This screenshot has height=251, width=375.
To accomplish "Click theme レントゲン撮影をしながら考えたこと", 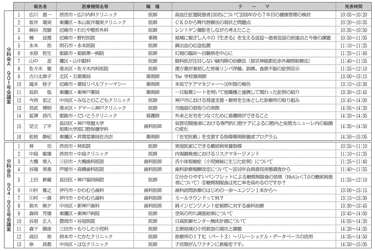I will (x=213, y=30).
